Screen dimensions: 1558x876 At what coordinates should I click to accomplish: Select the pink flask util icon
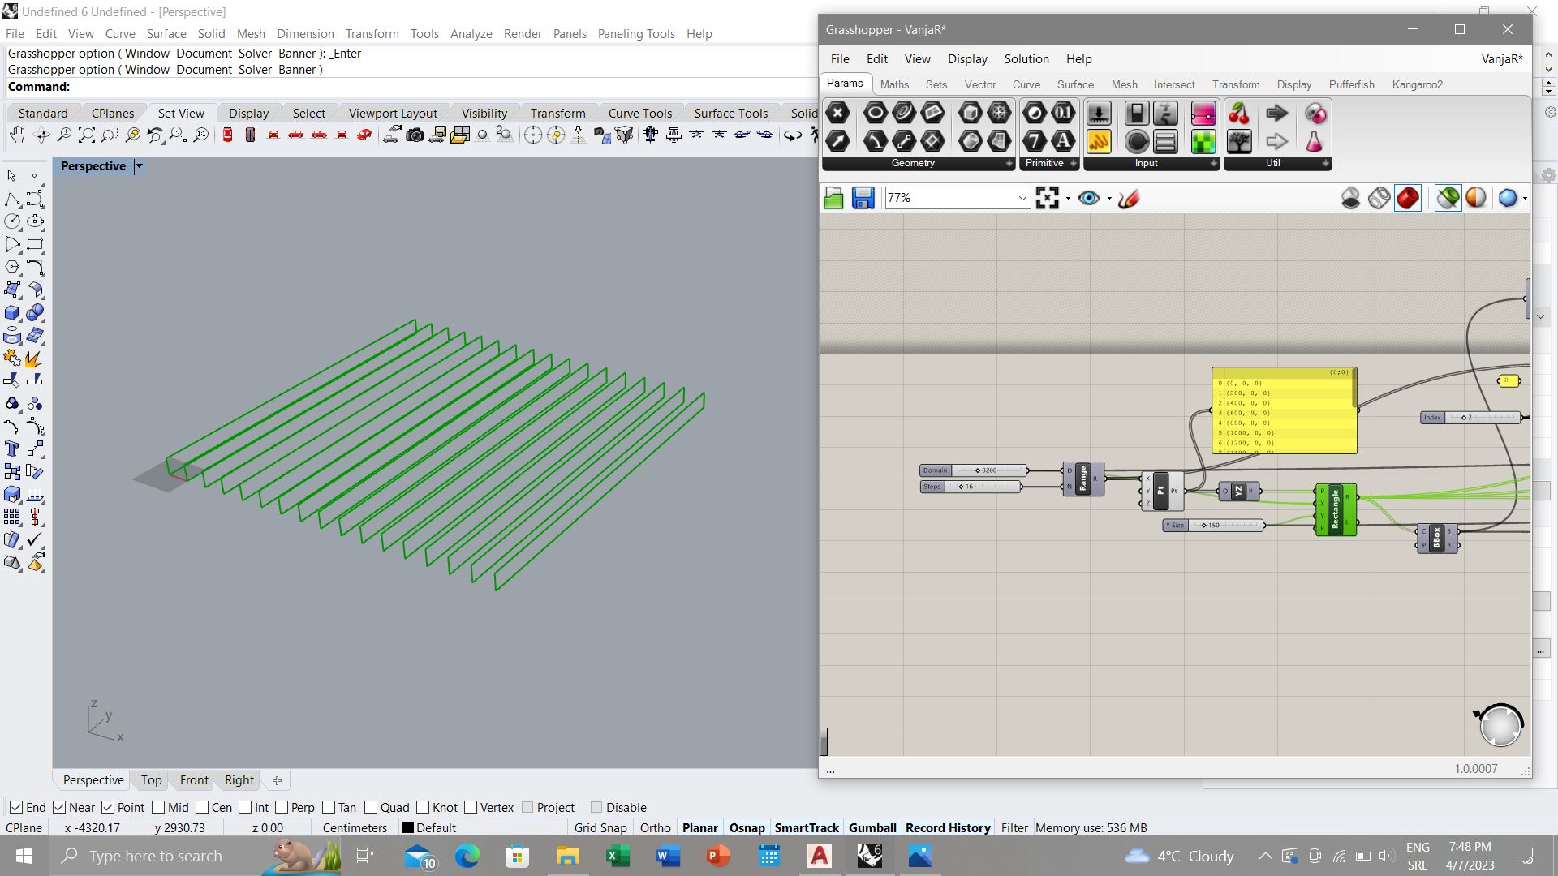pyautogui.click(x=1315, y=141)
